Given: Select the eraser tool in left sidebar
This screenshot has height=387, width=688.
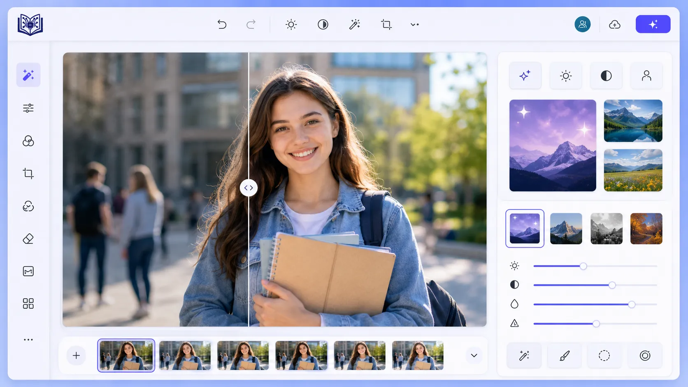Looking at the screenshot, I should click(28, 239).
